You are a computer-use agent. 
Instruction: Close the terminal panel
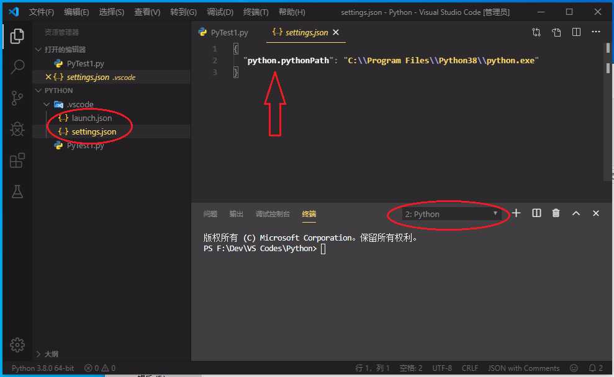coord(596,213)
